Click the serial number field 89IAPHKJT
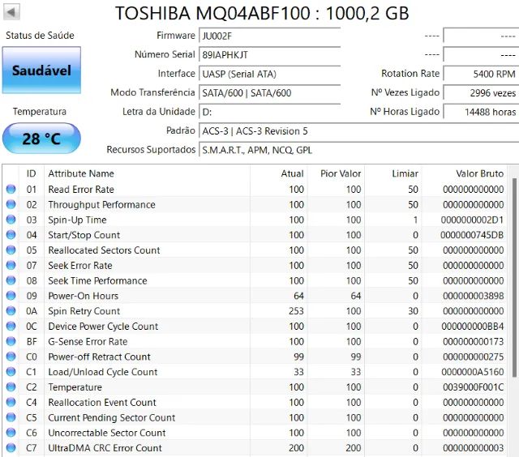Image resolution: width=519 pixels, height=457 pixels. [269, 54]
